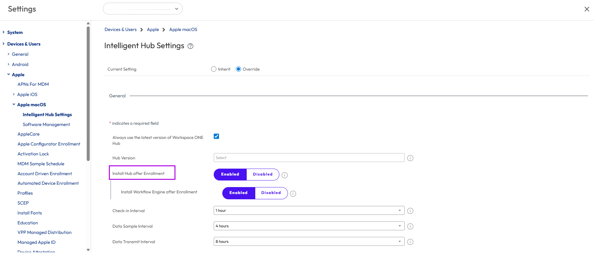Show info for Hub Version field

pyautogui.click(x=410, y=158)
